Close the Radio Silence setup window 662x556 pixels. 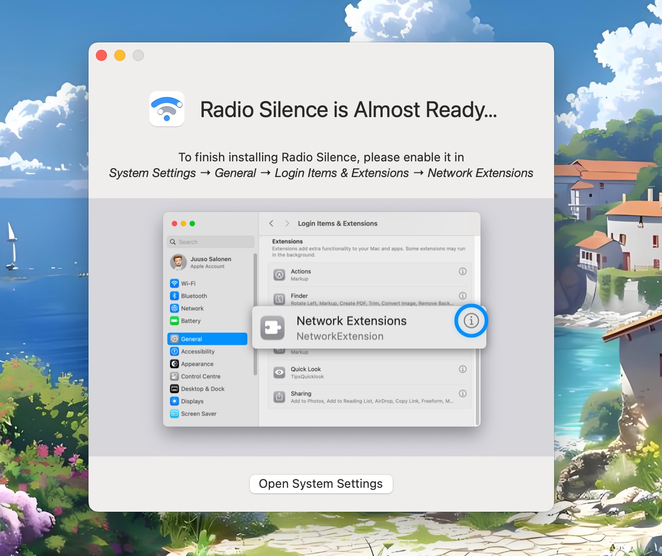[x=101, y=55]
